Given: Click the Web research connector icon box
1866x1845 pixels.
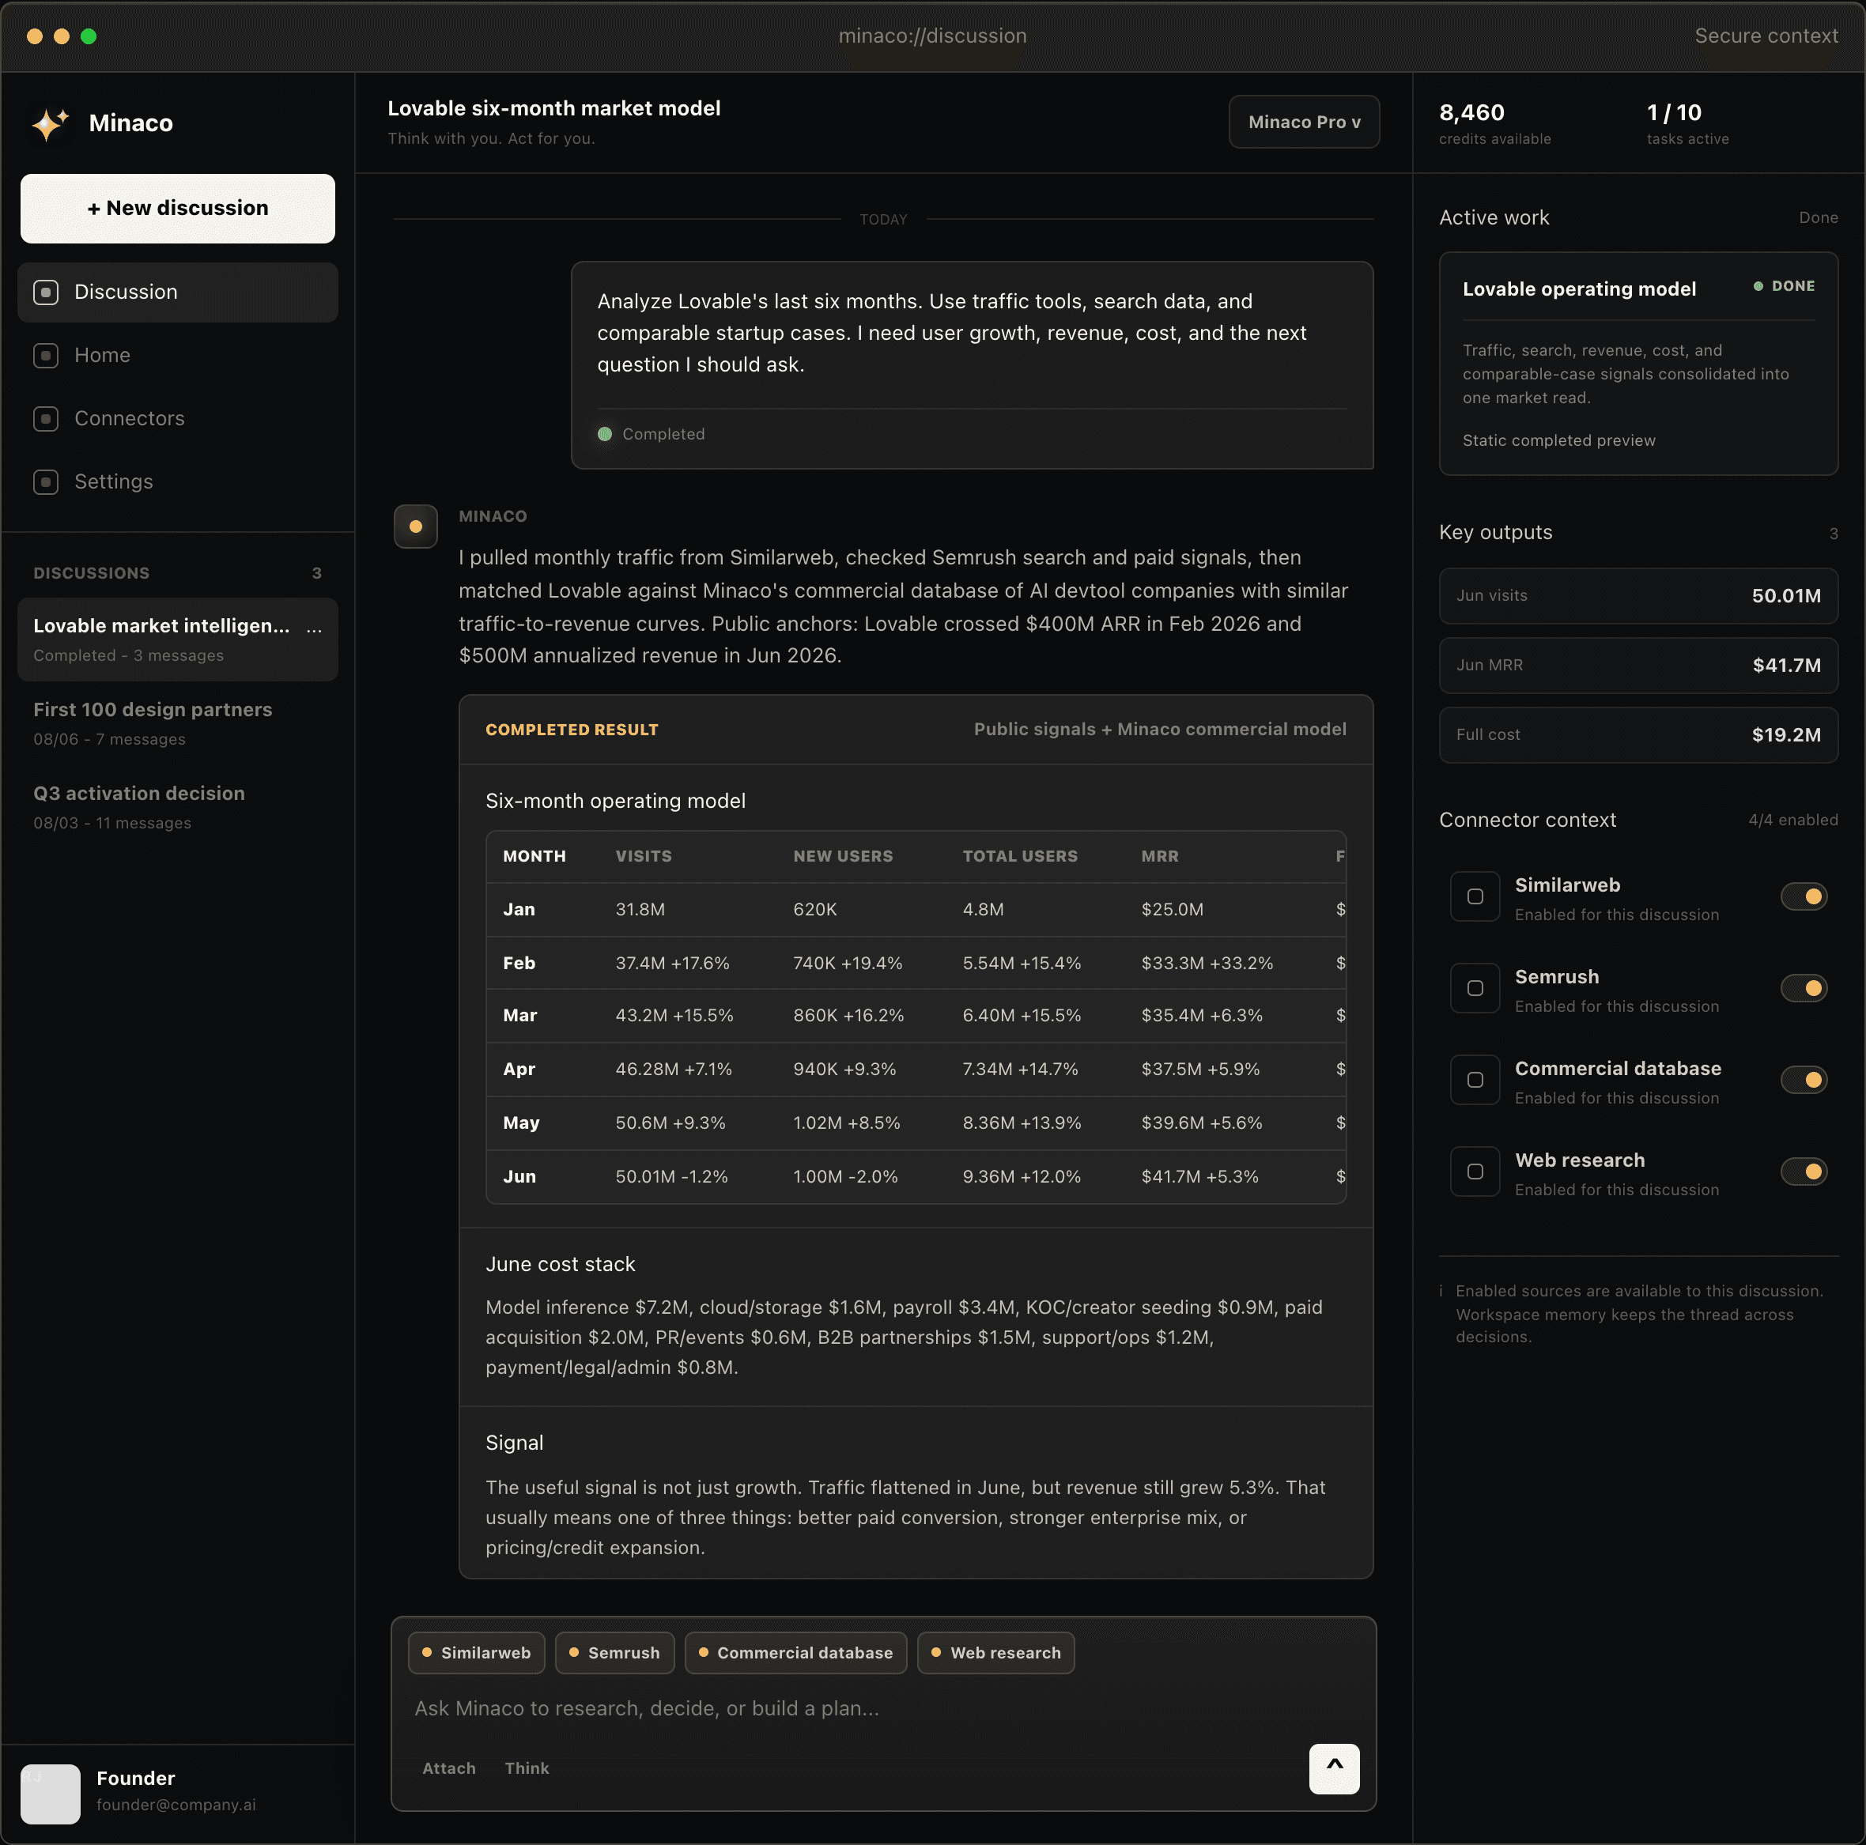Looking at the screenshot, I should [1475, 1171].
